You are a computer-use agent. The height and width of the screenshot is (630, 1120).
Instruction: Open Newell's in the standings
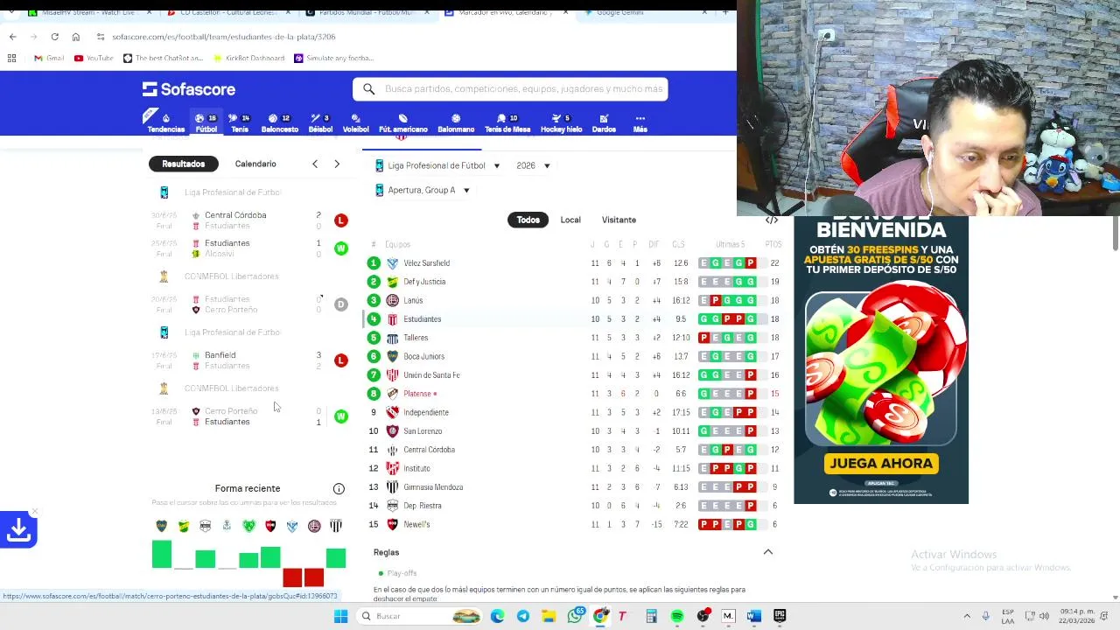click(x=416, y=524)
